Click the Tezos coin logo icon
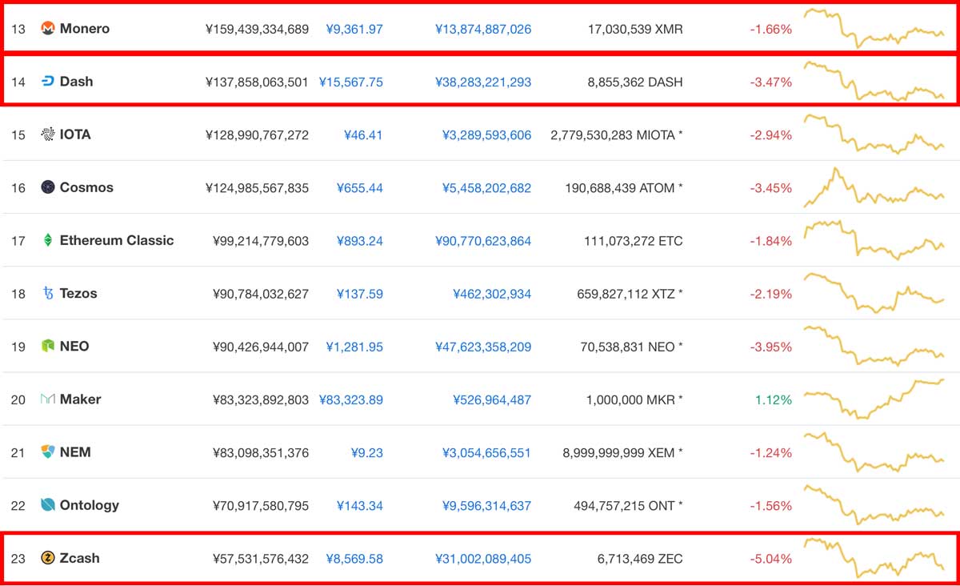The width and height of the screenshot is (960, 586). [x=47, y=294]
